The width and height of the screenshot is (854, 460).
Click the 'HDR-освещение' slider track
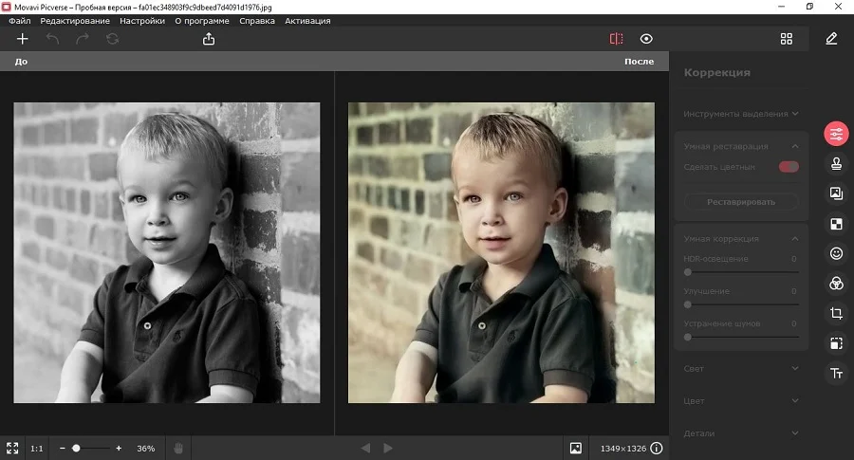tap(741, 271)
